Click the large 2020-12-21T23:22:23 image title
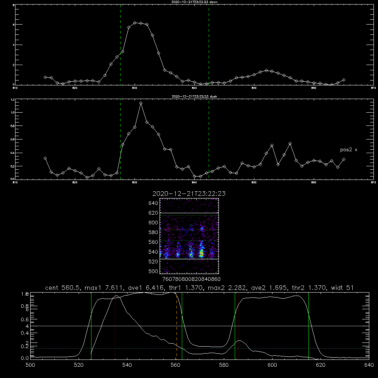The image size is (378, 378). [x=189, y=194]
